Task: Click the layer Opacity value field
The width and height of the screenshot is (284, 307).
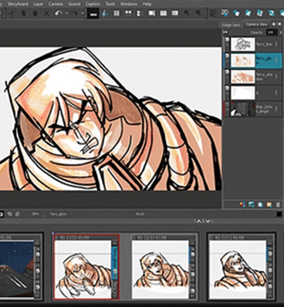Action: click(271, 33)
